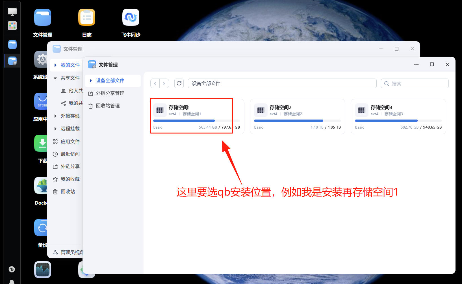This screenshot has height=284, width=462.
Task: Click the 存储空间3 drive icon
Action: [361, 110]
